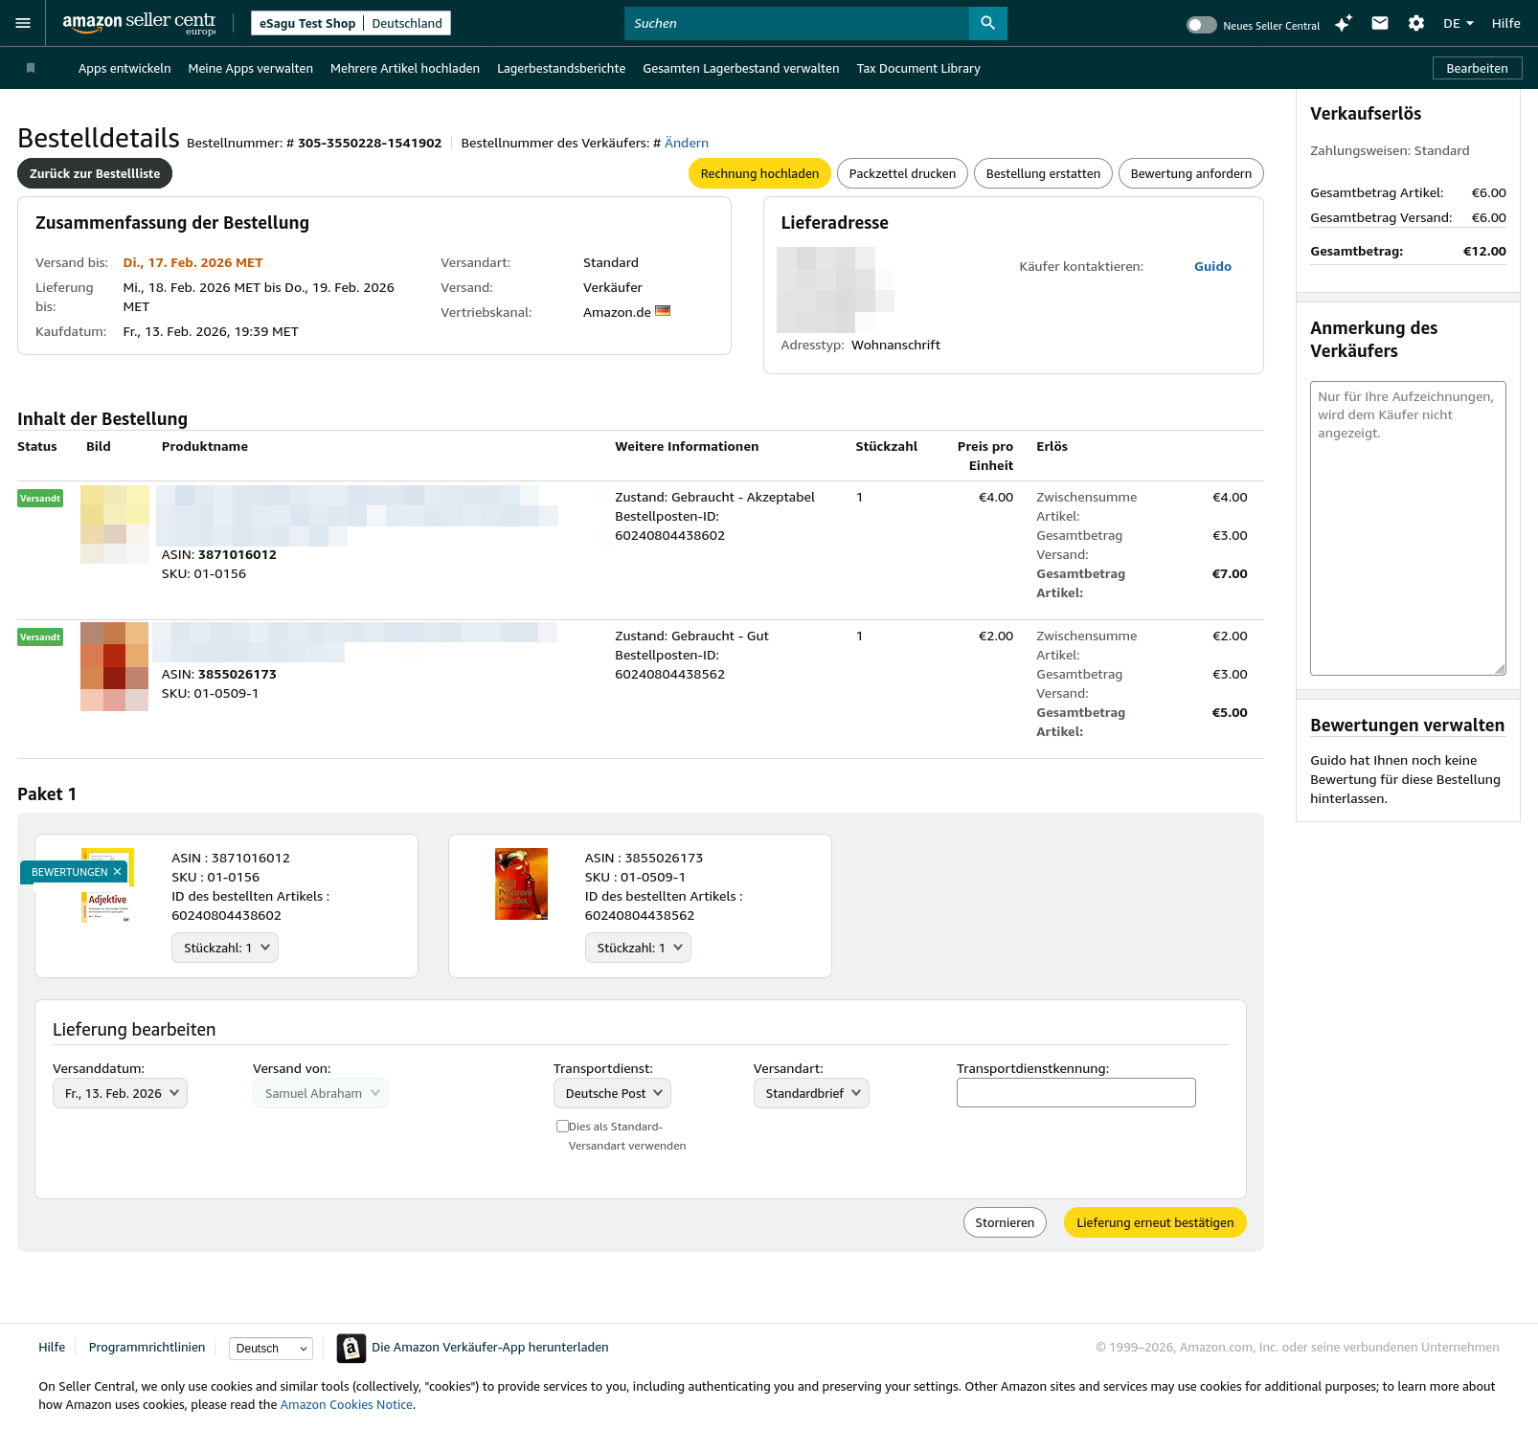This screenshot has height=1452, width=1538.
Task: Click the search magnifier button
Action: click(987, 23)
